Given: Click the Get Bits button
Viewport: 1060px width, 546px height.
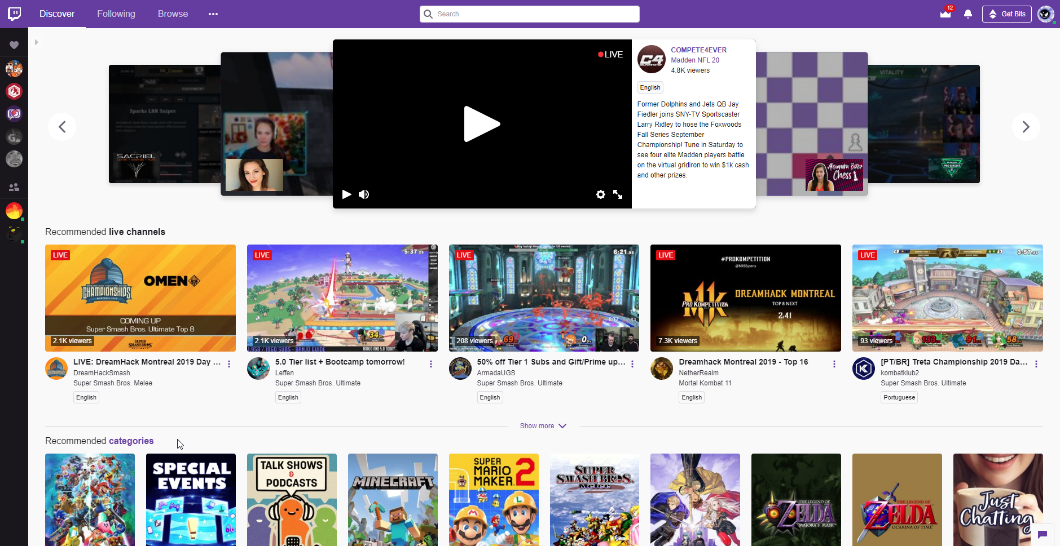Looking at the screenshot, I should (1007, 14).
